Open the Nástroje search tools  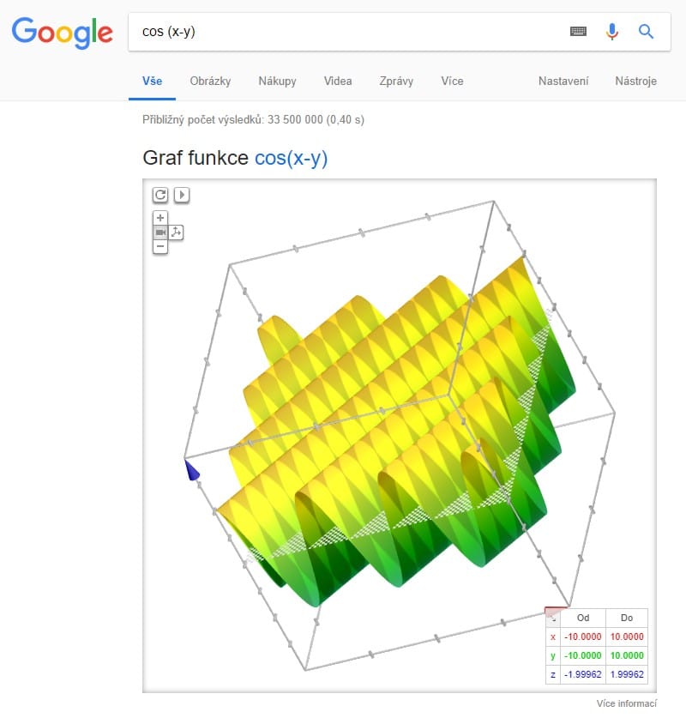pos(635,81)
